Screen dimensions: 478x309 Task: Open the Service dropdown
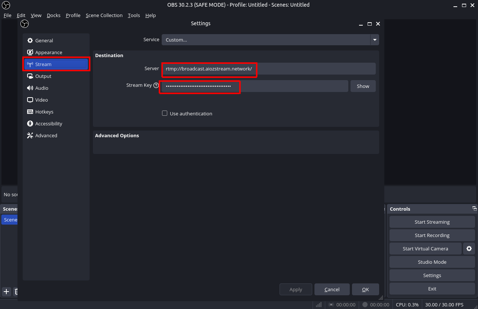[374, 40]
